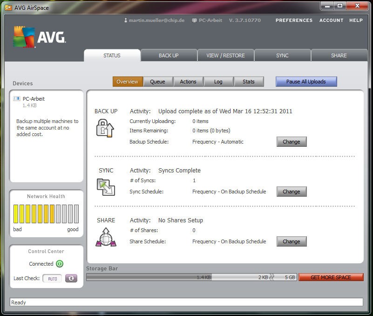Click the Syncs Complete activity text
The height and width of the screenshot is (316, 373).
coord(179,171)
